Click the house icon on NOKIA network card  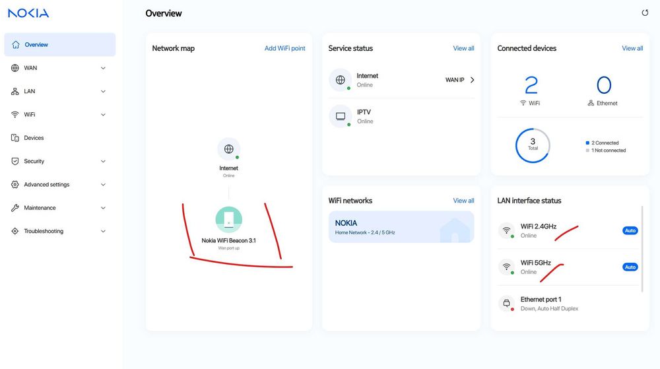point(455,230)
